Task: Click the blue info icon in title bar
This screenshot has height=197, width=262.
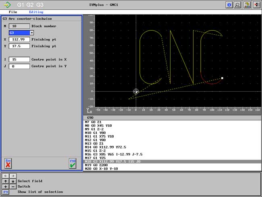Action: [x=230, y=5]
